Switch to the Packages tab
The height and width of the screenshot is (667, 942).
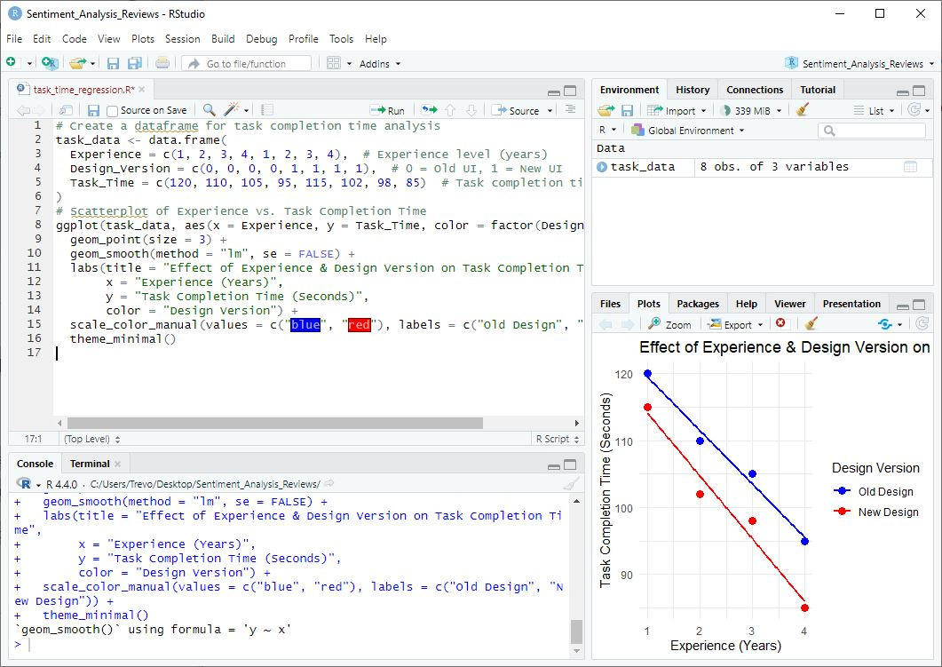click(x=698, y=304)
